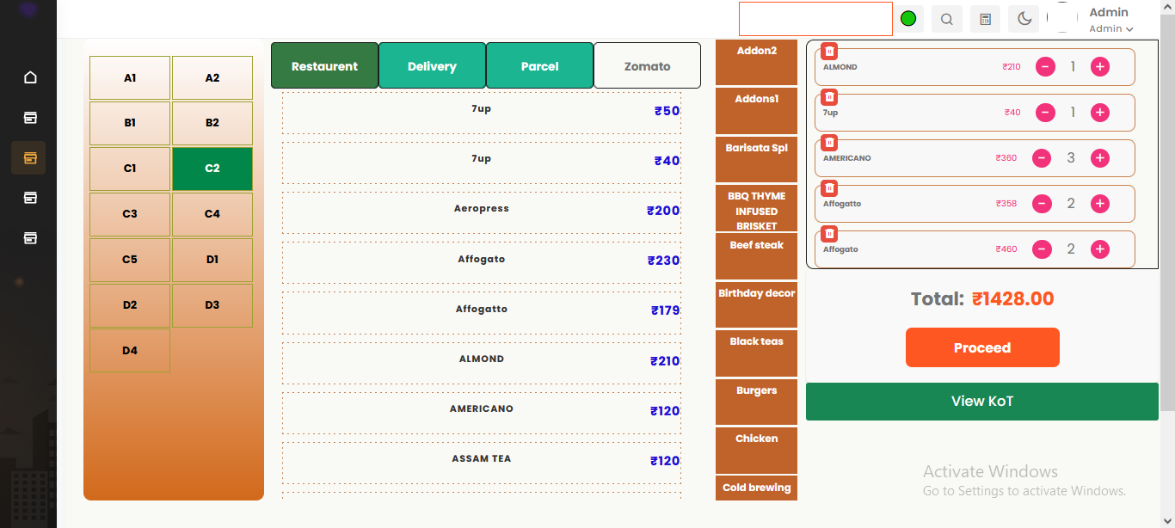The width and height of the screenshot is (1175, 528).
Task: Click the highlighted orange sidebar icon
Action: [30, 158]
